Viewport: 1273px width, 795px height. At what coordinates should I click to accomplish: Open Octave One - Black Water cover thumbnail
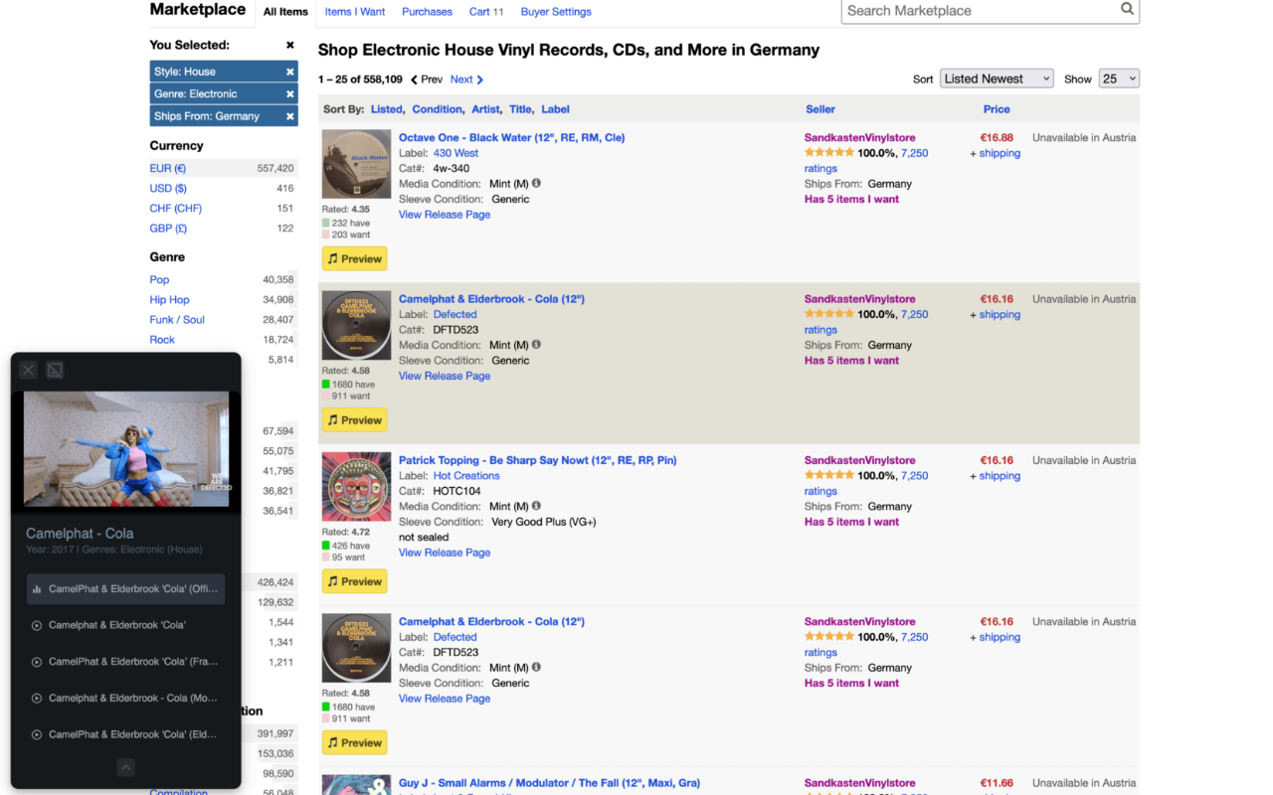pos(356,164)
